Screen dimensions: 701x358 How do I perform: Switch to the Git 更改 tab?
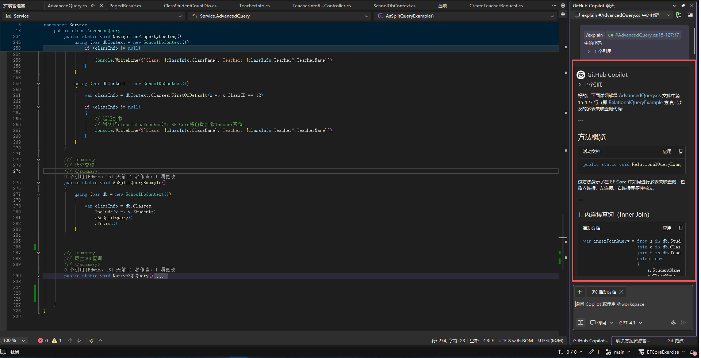coord(675,340)
